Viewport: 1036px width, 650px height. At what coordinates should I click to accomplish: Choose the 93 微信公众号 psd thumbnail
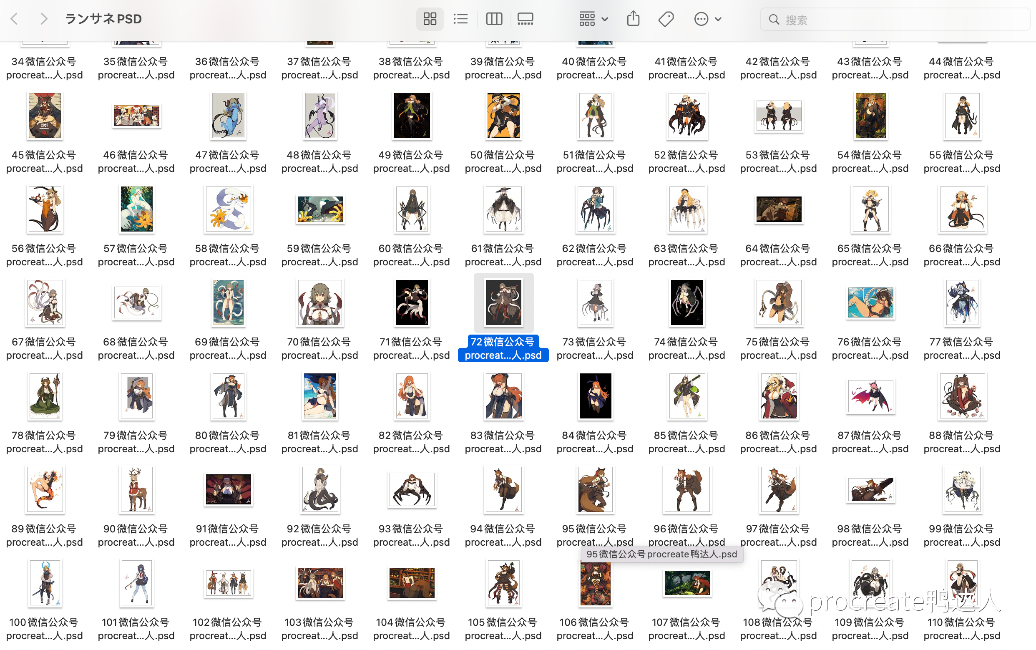(x=412, y=490)
